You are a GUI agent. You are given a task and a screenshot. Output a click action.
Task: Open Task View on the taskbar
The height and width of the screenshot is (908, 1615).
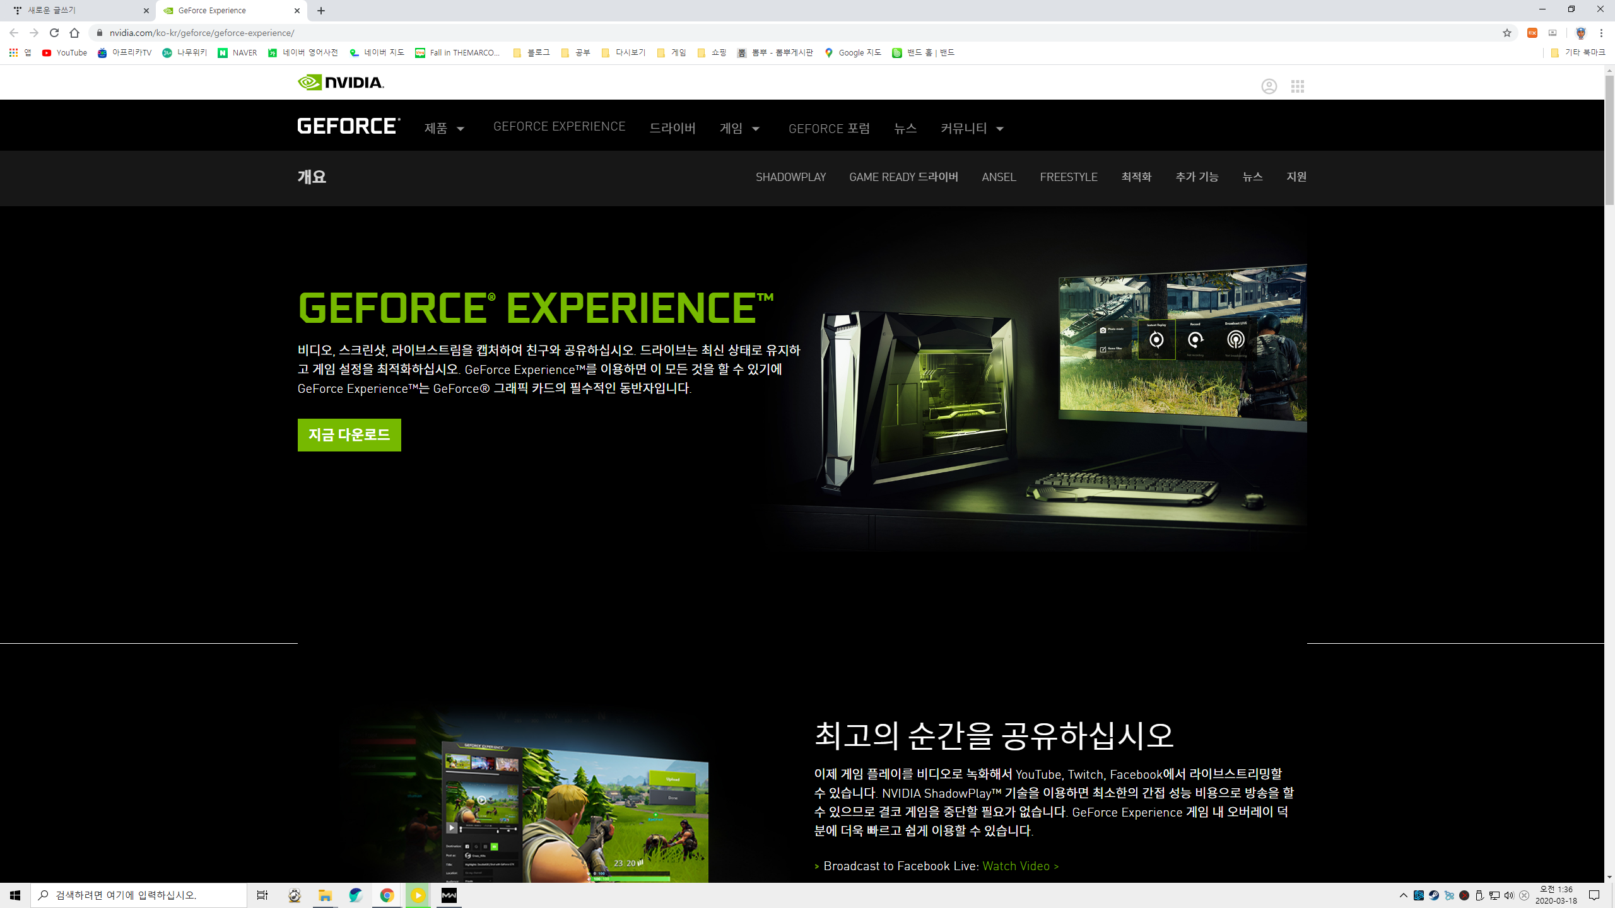(262, 895)
